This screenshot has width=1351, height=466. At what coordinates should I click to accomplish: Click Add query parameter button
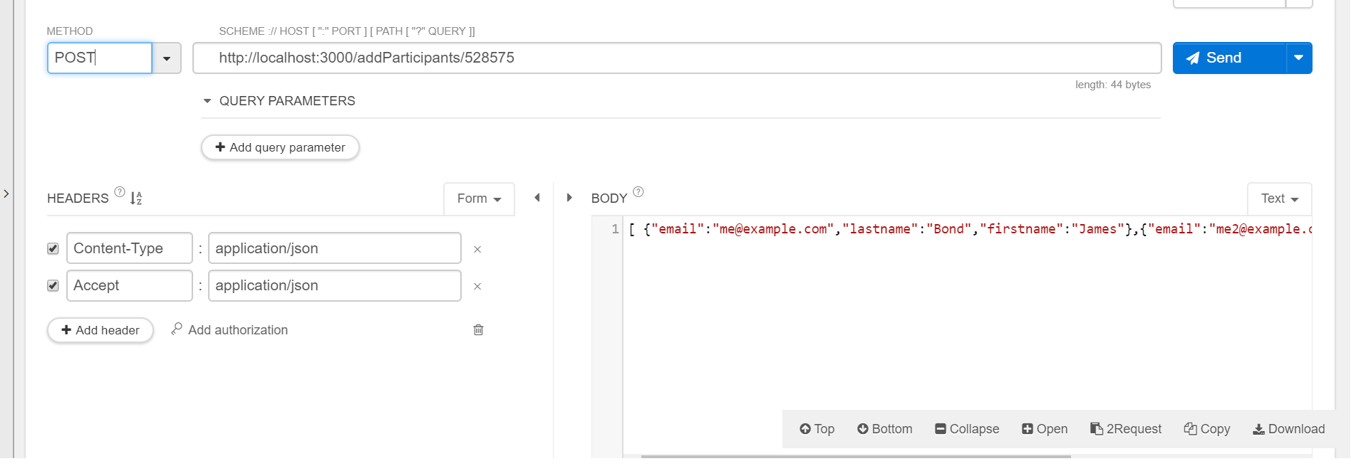280,147
